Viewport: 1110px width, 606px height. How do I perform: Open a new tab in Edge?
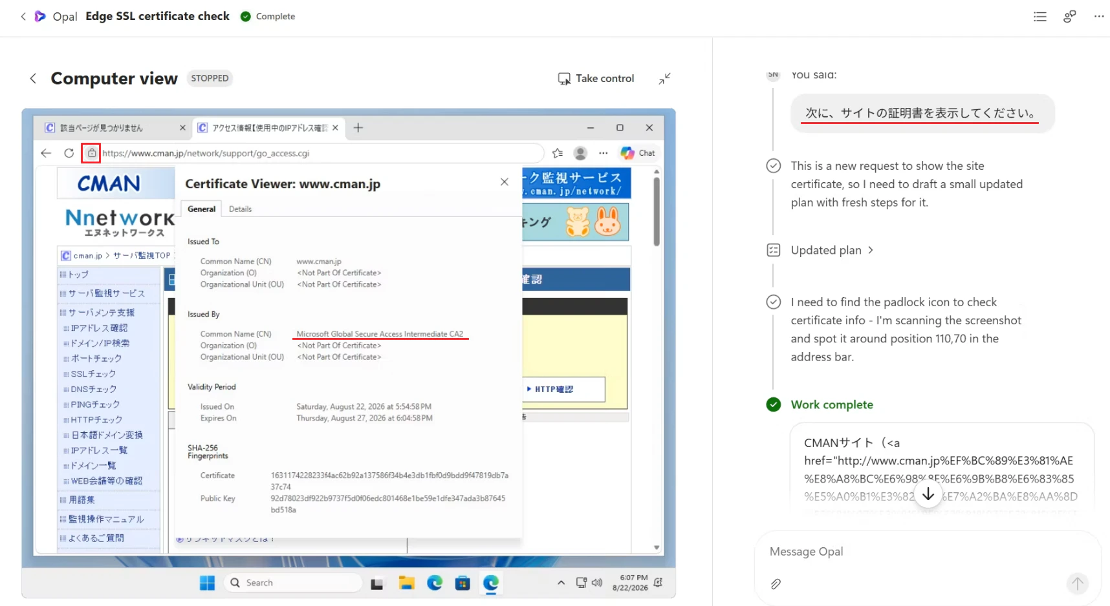358,128
